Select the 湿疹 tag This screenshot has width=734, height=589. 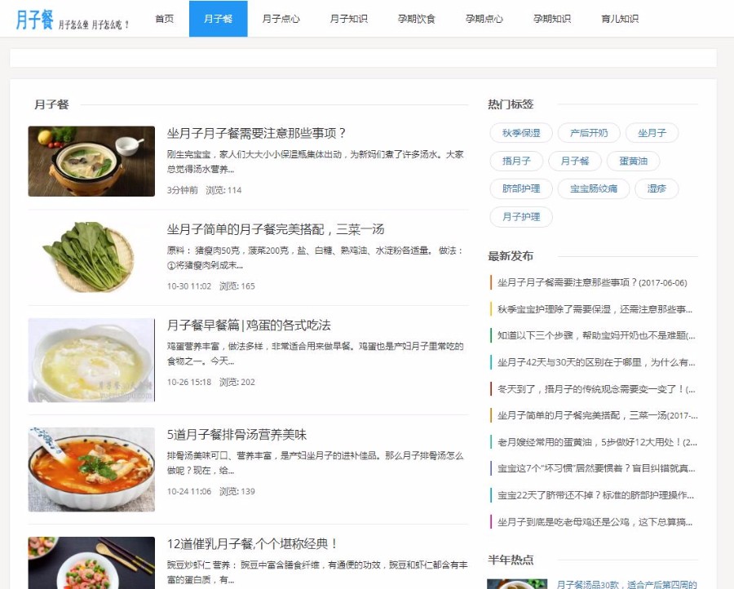[657, 188]
